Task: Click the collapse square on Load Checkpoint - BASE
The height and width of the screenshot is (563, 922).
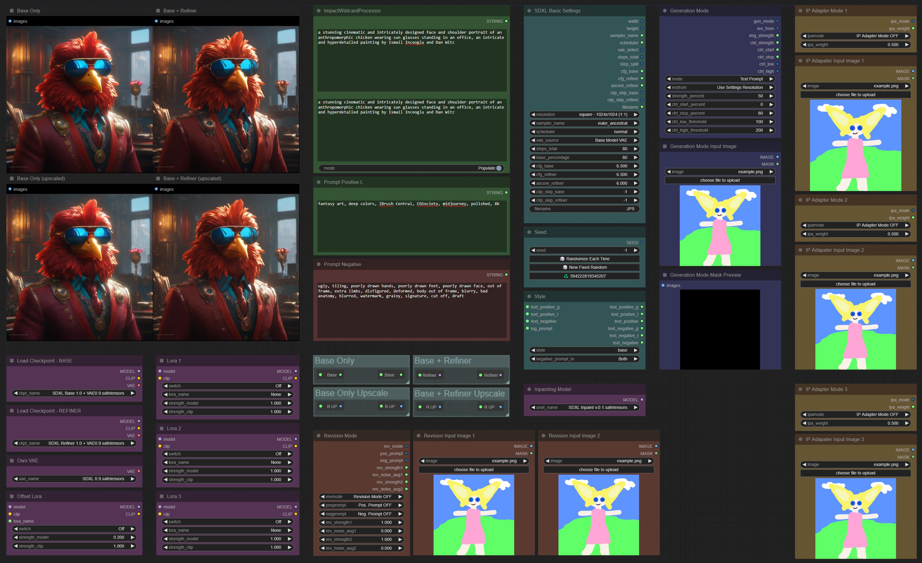Action: tap(12, 361)
